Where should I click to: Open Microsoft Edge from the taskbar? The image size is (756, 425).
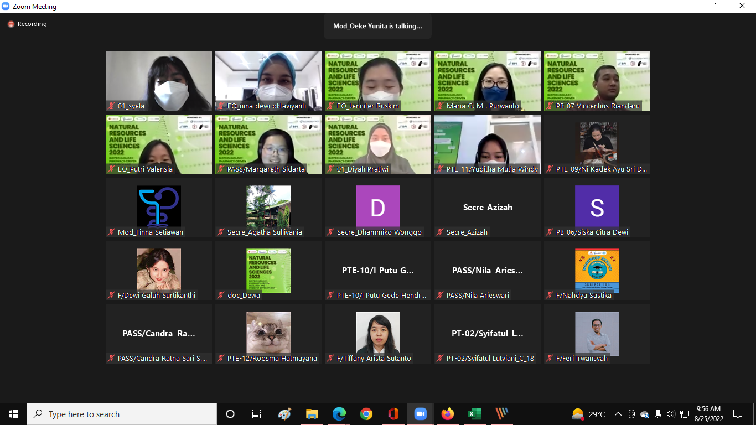click(339, 414)
